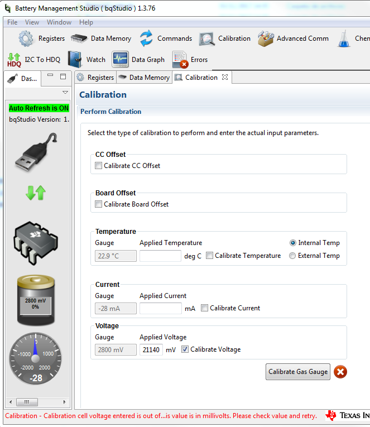Enable Calibrate Board Offset checkbox
This screenshot has height=427, width=370.
tap(98, 204)
